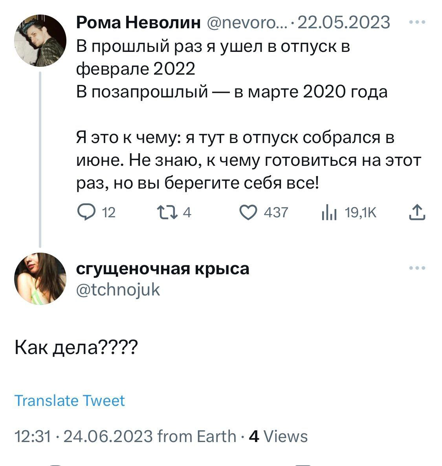The image size is (442, 466).
Task: Click the 12:31 · 24.06.2023 timestamp
Action: click(83, 437)
